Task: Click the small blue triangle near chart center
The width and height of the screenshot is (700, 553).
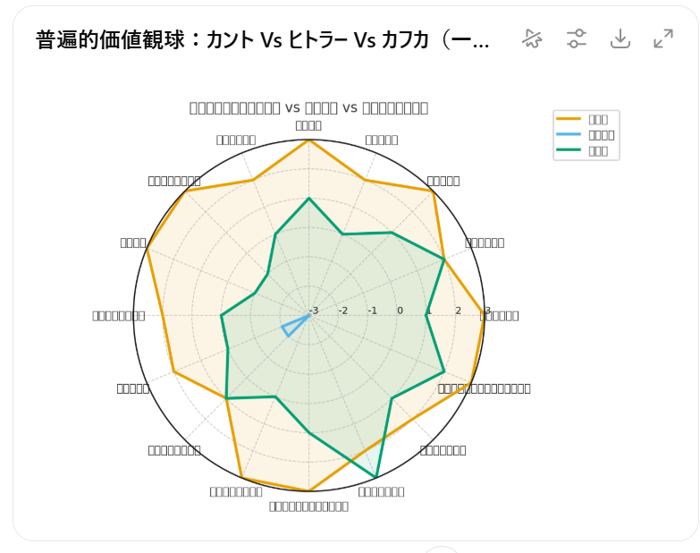Action: [x=289, y=329]
